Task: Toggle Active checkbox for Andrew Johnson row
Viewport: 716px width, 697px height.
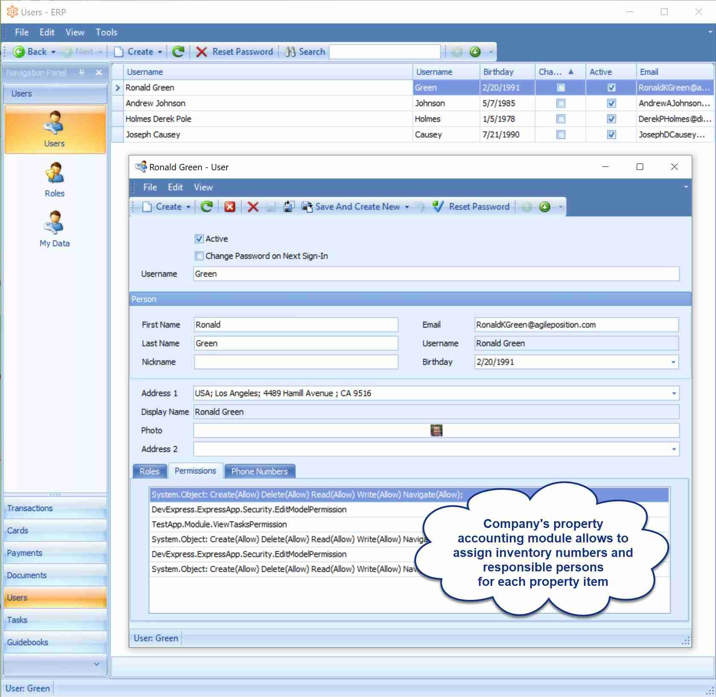Action: [x=611, y=103]
